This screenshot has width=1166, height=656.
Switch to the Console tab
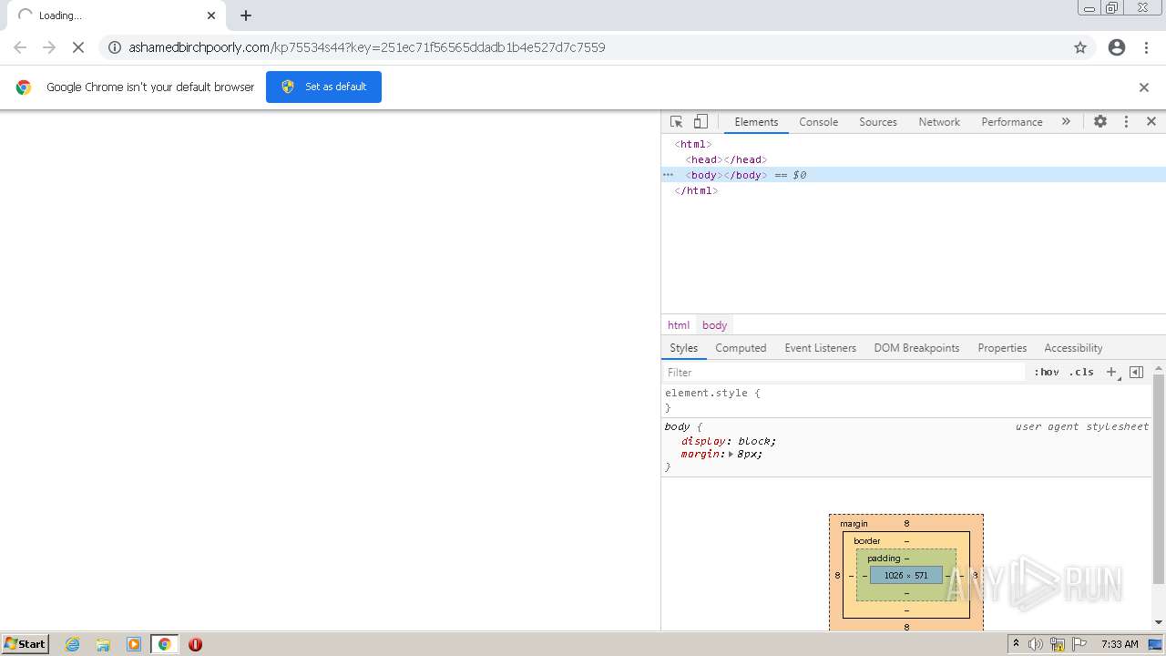818,121
